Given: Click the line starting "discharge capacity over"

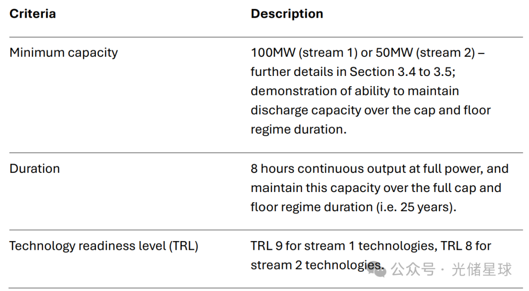Looking at the screenshot, I should (x=370, y=110).
